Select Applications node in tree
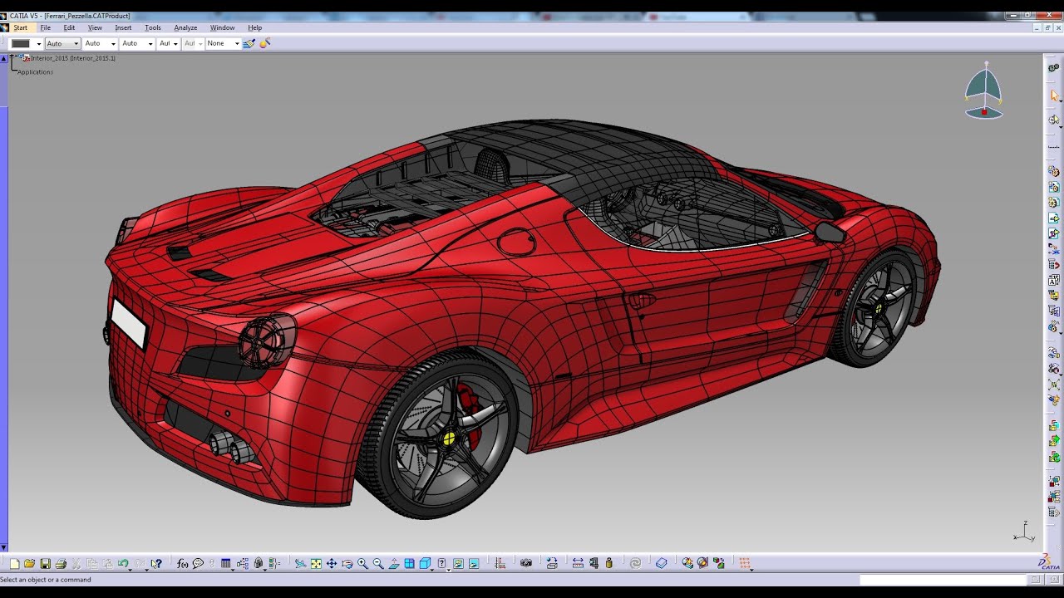This screenshot has width=1064, height=598. click(x=35, y=72)
